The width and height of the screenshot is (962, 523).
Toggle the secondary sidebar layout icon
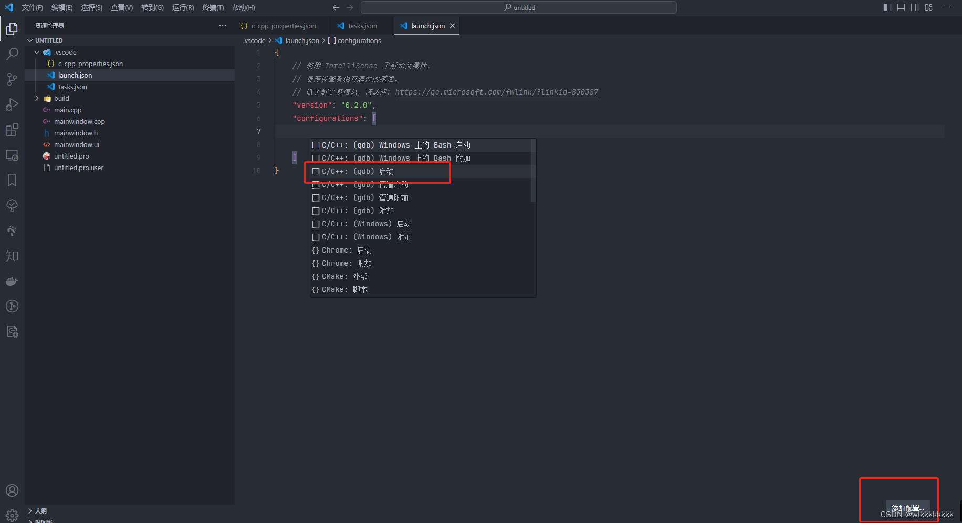point(915,7)
